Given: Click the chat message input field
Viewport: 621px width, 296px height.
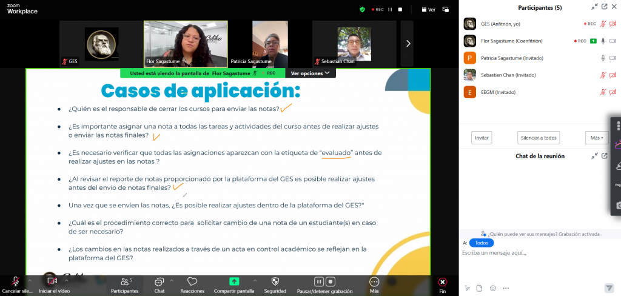Looking at the screenshot, I should pos(534,253).
